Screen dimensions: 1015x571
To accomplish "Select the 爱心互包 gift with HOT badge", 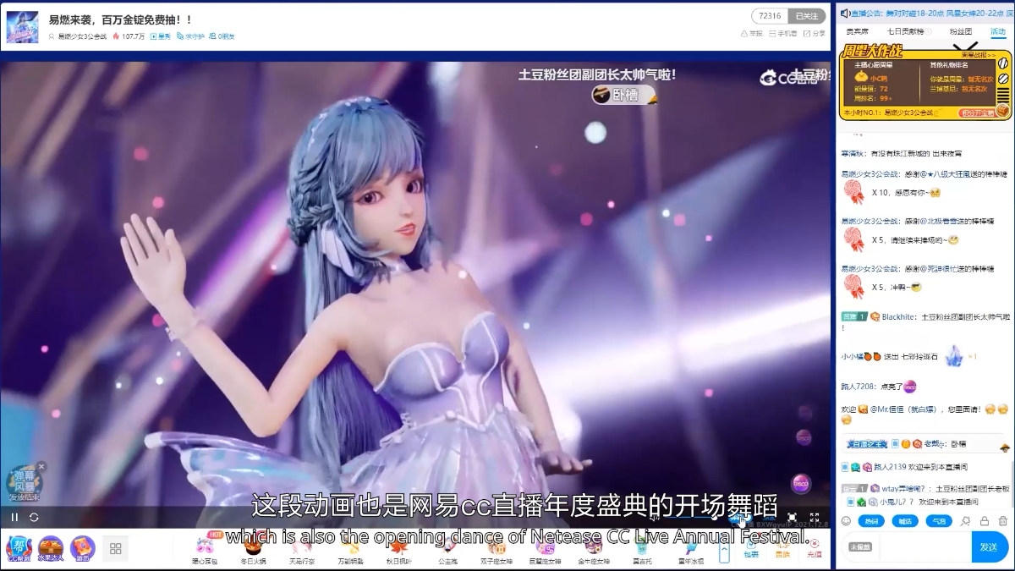I will click(205, 549).
